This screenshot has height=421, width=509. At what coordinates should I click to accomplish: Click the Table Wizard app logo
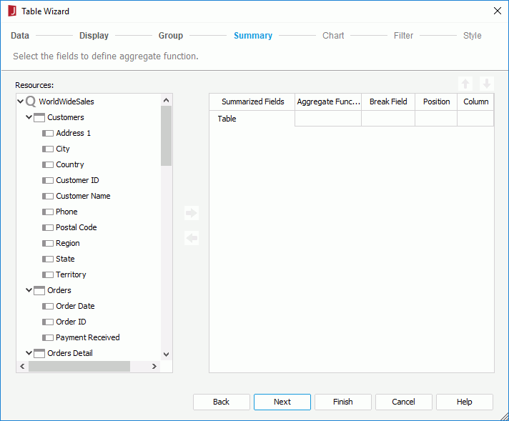[12, 11]
